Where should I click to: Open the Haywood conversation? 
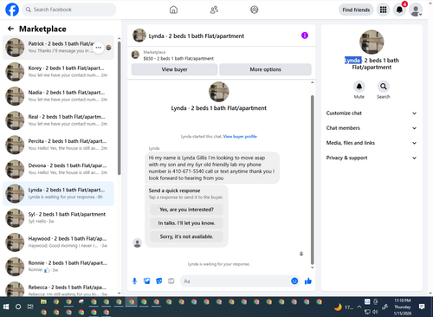(58, 243)
